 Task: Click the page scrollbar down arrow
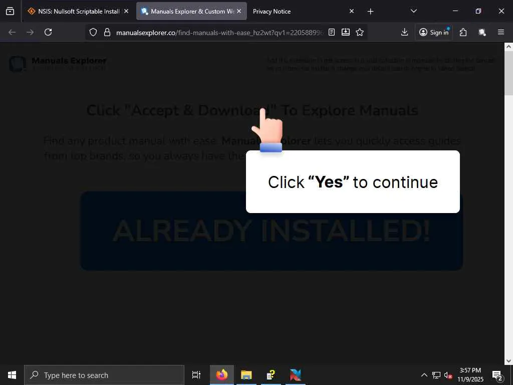(508, 361)
